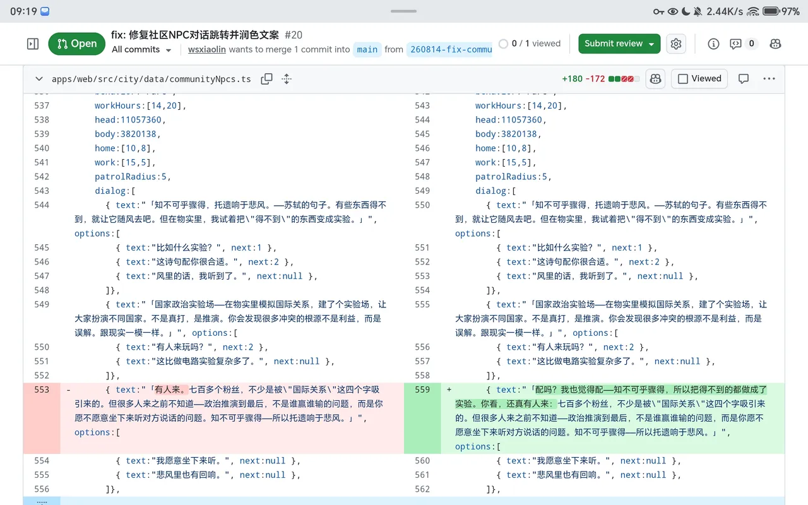Expand hidden lines below line 556
808x505 pixels.
tap(42, 501)
